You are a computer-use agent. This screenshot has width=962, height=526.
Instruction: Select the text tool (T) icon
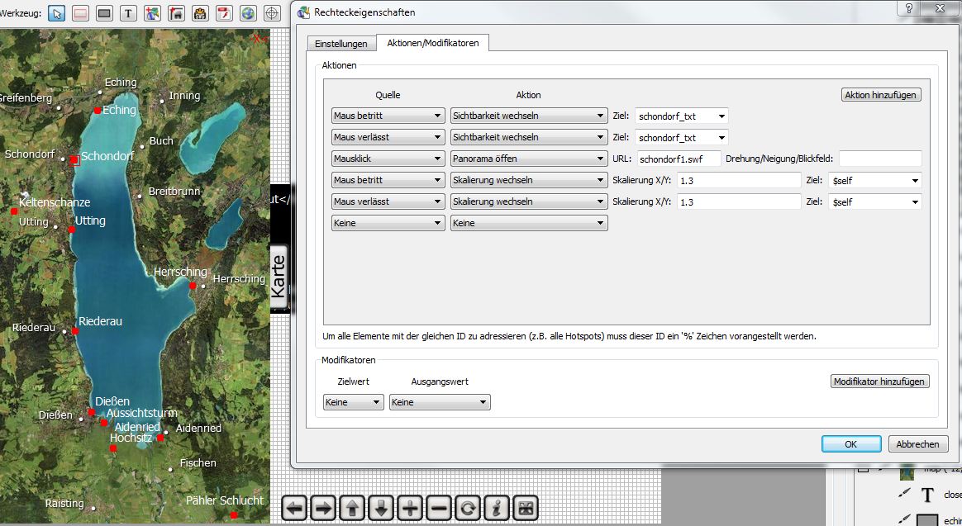tap(128, 13)
